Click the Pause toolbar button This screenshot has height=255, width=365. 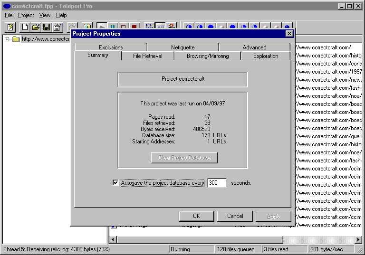[x=113, y=26]
